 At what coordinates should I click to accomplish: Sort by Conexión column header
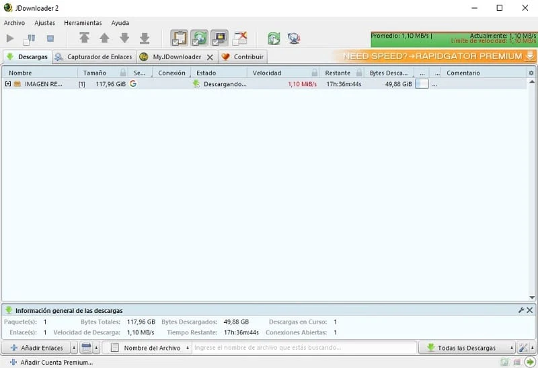coord(171,73)
